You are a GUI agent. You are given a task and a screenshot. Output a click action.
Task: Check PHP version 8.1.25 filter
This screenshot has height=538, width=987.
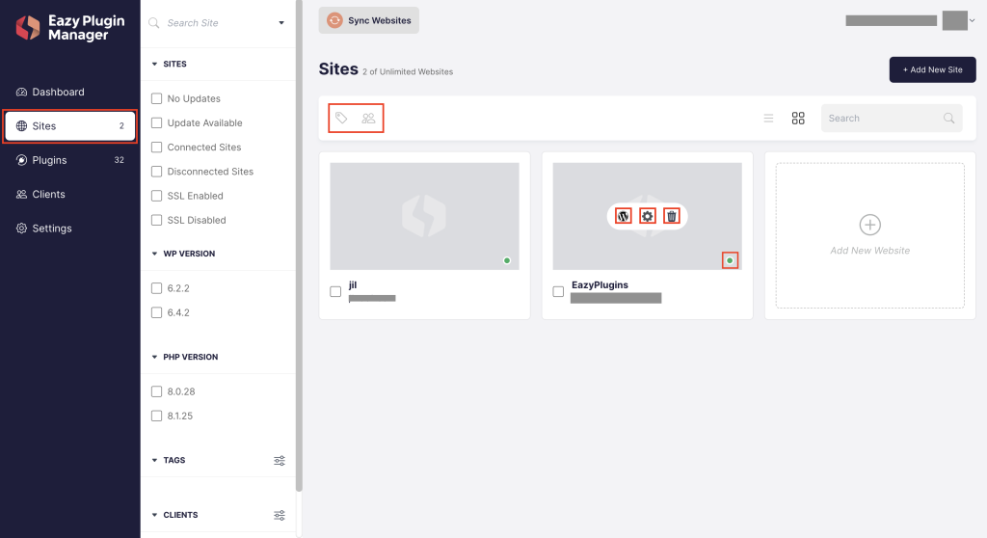click(157, 416)
